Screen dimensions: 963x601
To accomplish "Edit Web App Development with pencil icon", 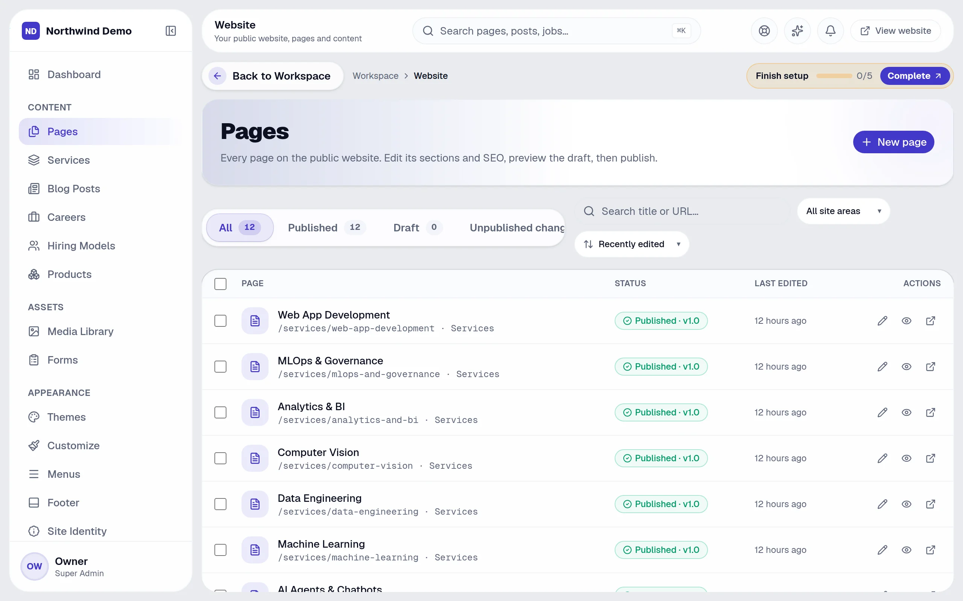I will coord(882,321).
